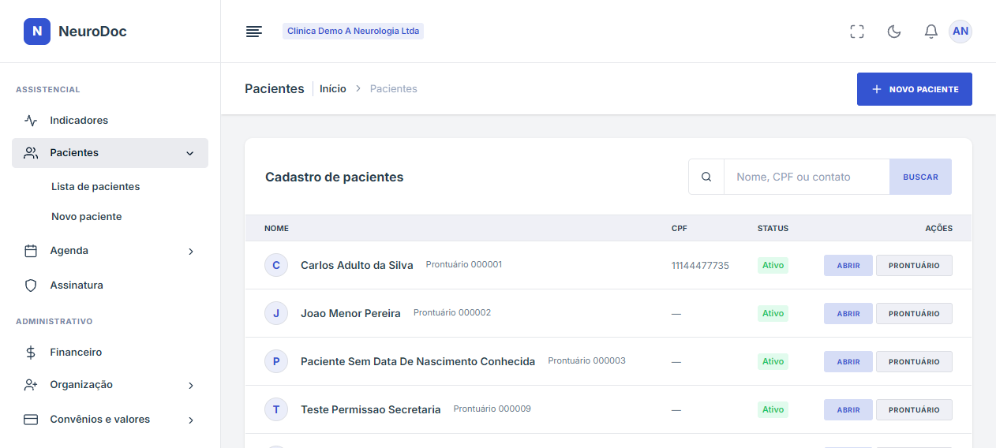Click ABRIR for Joao Menor Pereira
Screen dimensions: 996x448
[x=848, y=313]
